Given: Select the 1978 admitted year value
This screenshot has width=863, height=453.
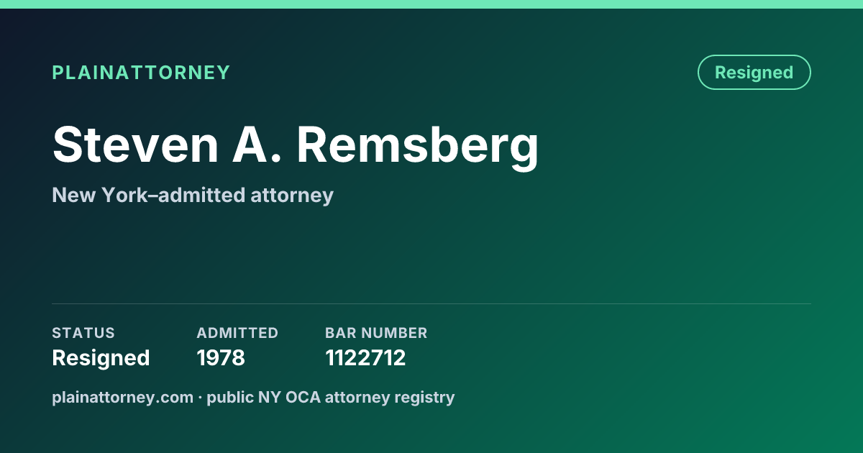Looking at the screenshot, I should tap(221, 357).
